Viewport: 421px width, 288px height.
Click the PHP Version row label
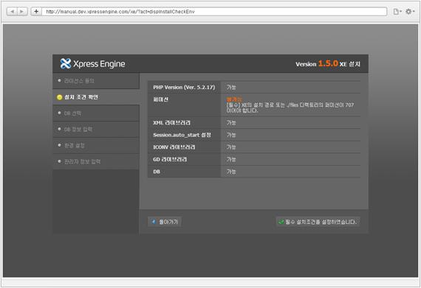(184, 87)
